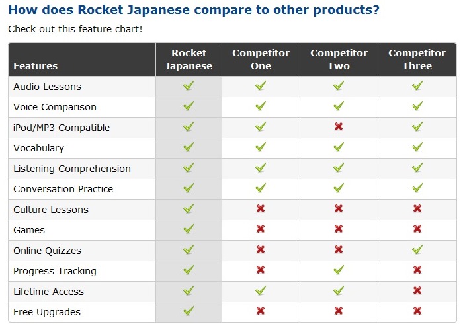Click Competitor Two red X for Free Upgrades
Viewport: 463px width, 324px height.
339,311
